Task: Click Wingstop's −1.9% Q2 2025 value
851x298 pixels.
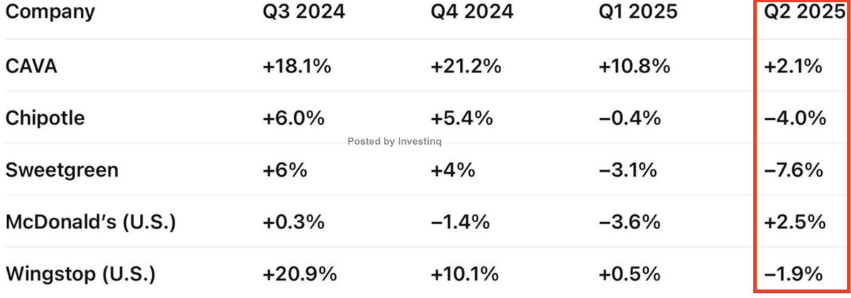Action: [793, 275]
